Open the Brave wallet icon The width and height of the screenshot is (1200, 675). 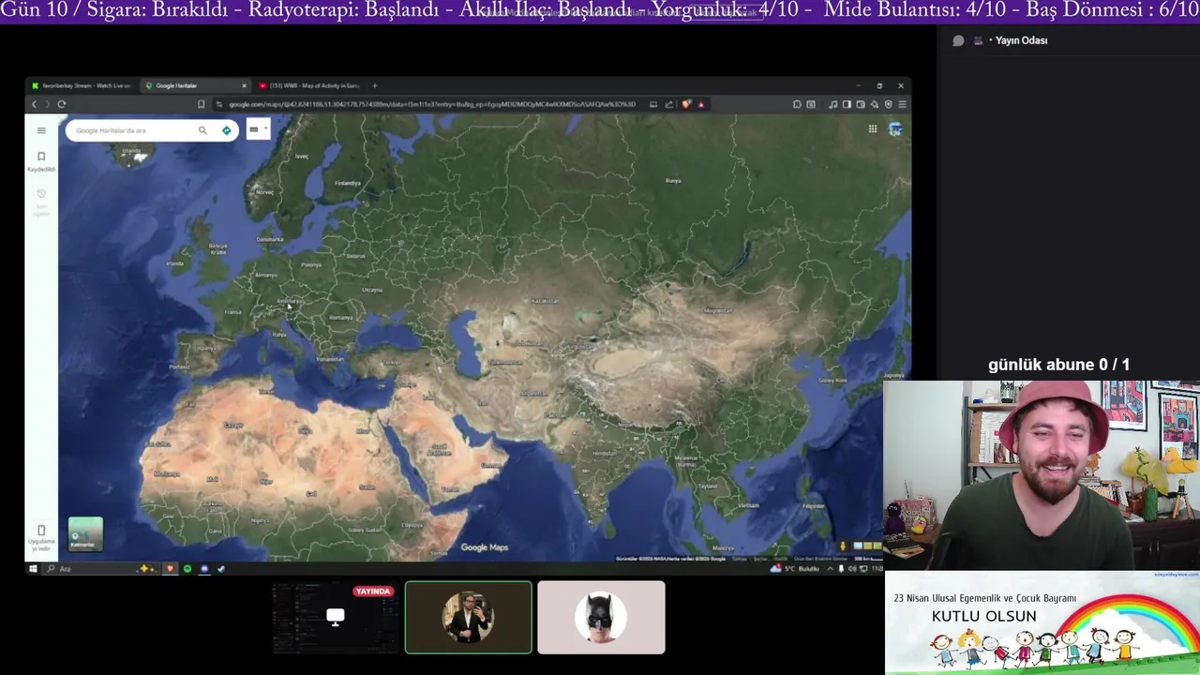coord(861,104)
